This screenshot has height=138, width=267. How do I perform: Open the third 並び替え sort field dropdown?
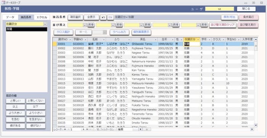click(142, 25)
